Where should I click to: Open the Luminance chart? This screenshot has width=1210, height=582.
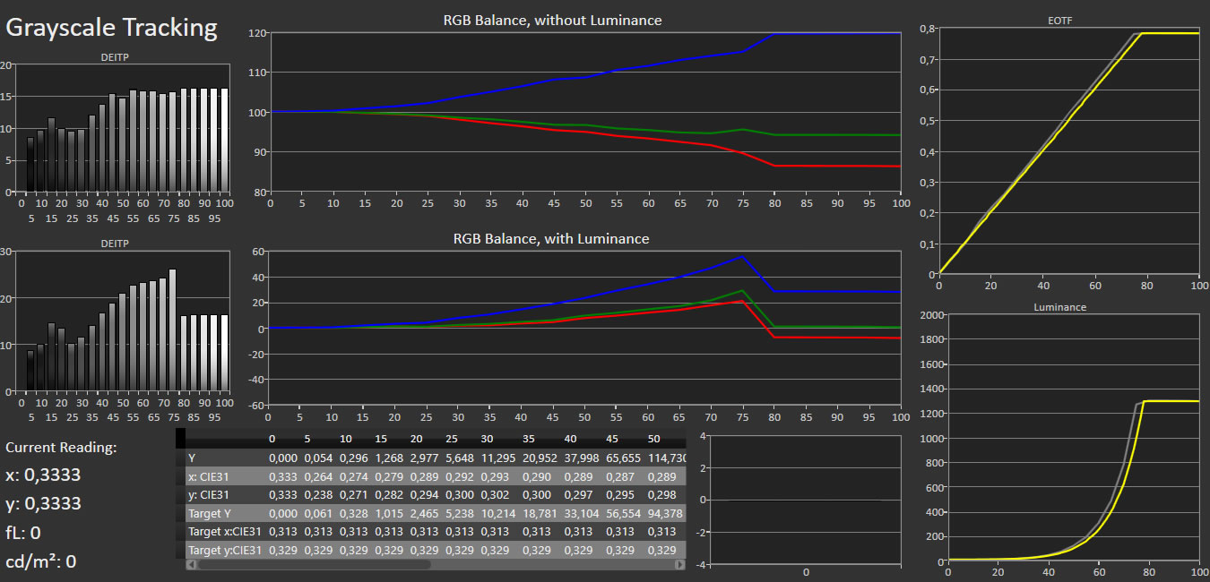point(1068,439)
